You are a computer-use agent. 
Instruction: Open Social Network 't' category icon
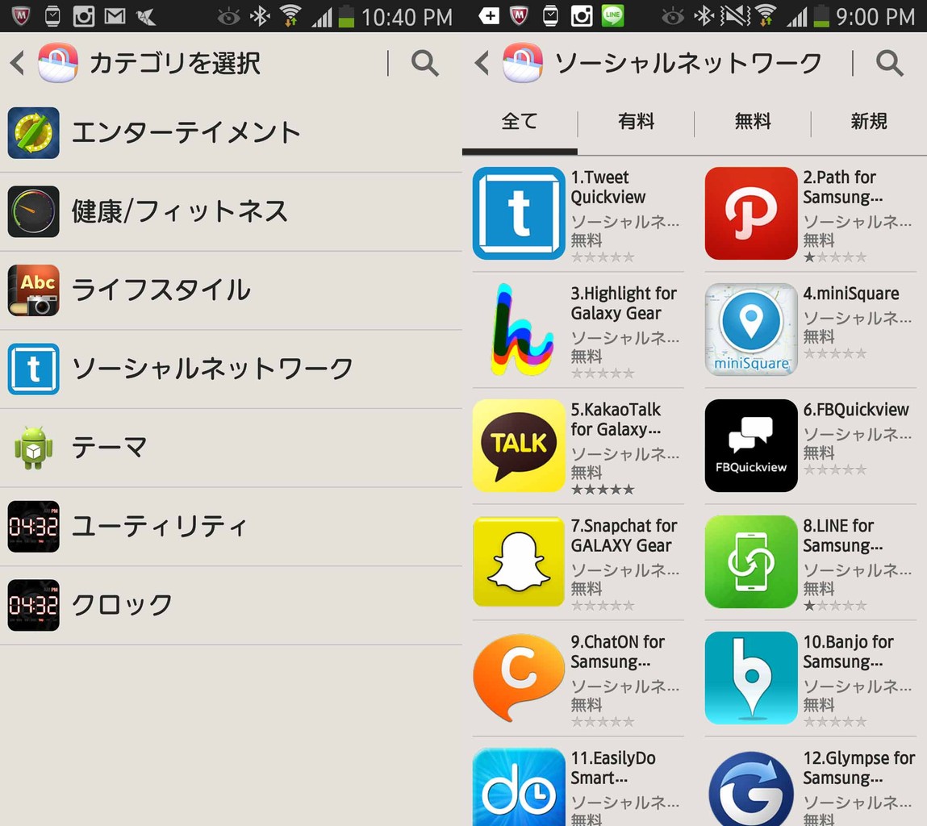point(34,369)
